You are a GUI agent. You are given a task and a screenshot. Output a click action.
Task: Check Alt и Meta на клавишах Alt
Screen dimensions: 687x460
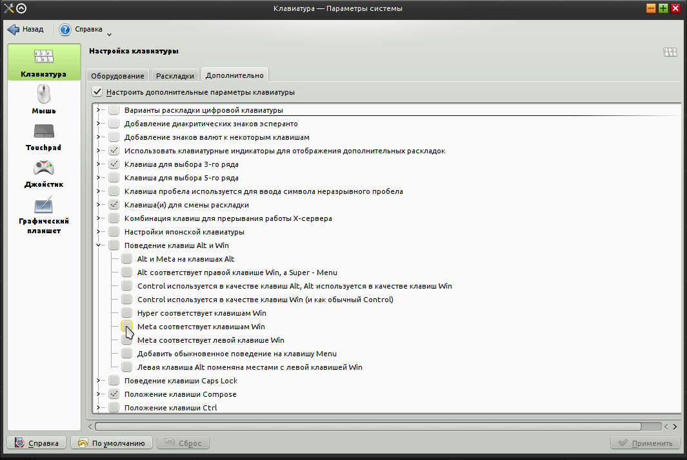[x=126, y=258]
